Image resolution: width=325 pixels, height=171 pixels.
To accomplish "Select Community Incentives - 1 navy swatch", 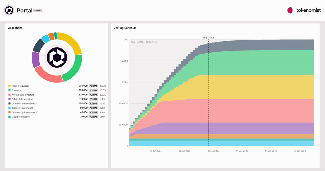I will click(9, 103).
